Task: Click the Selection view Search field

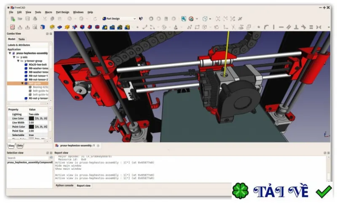Action: point(28,158)
